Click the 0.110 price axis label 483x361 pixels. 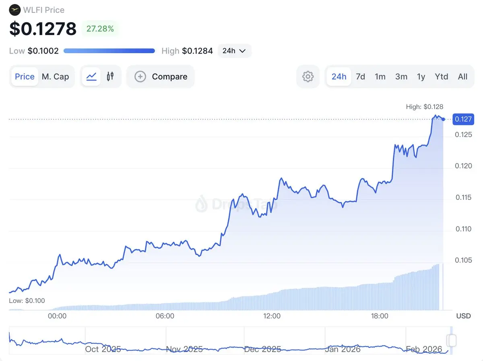(x=463, y=229)
